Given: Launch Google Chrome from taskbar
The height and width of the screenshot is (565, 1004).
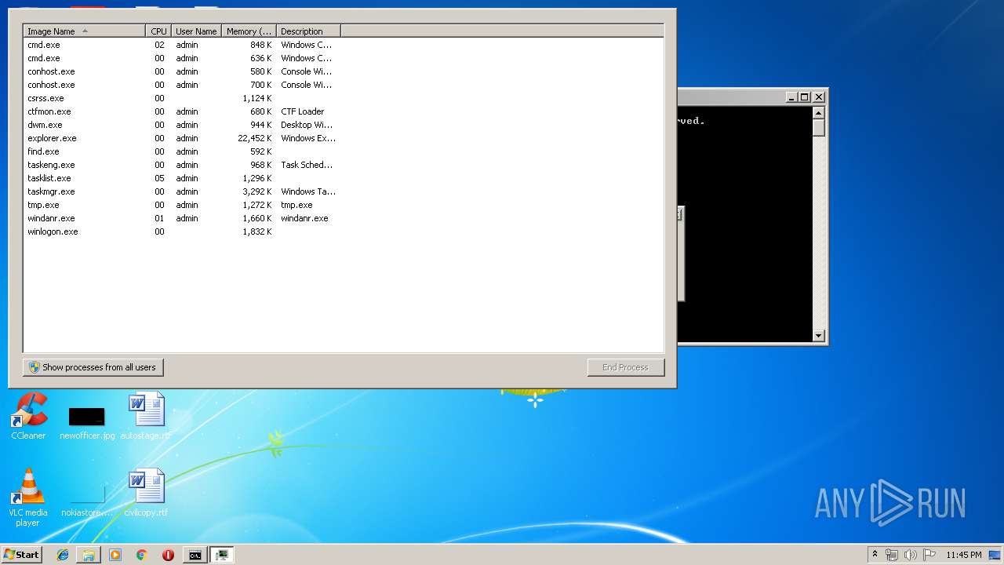Looking at the screenshot, I should tap(141, 555).
